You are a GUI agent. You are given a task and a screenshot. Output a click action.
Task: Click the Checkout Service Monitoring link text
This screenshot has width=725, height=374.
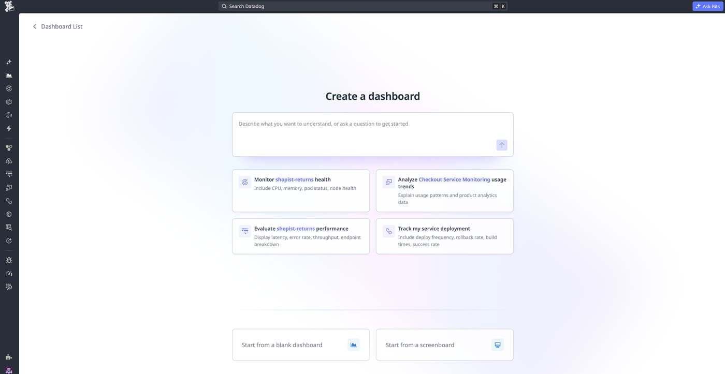(454, 179)
